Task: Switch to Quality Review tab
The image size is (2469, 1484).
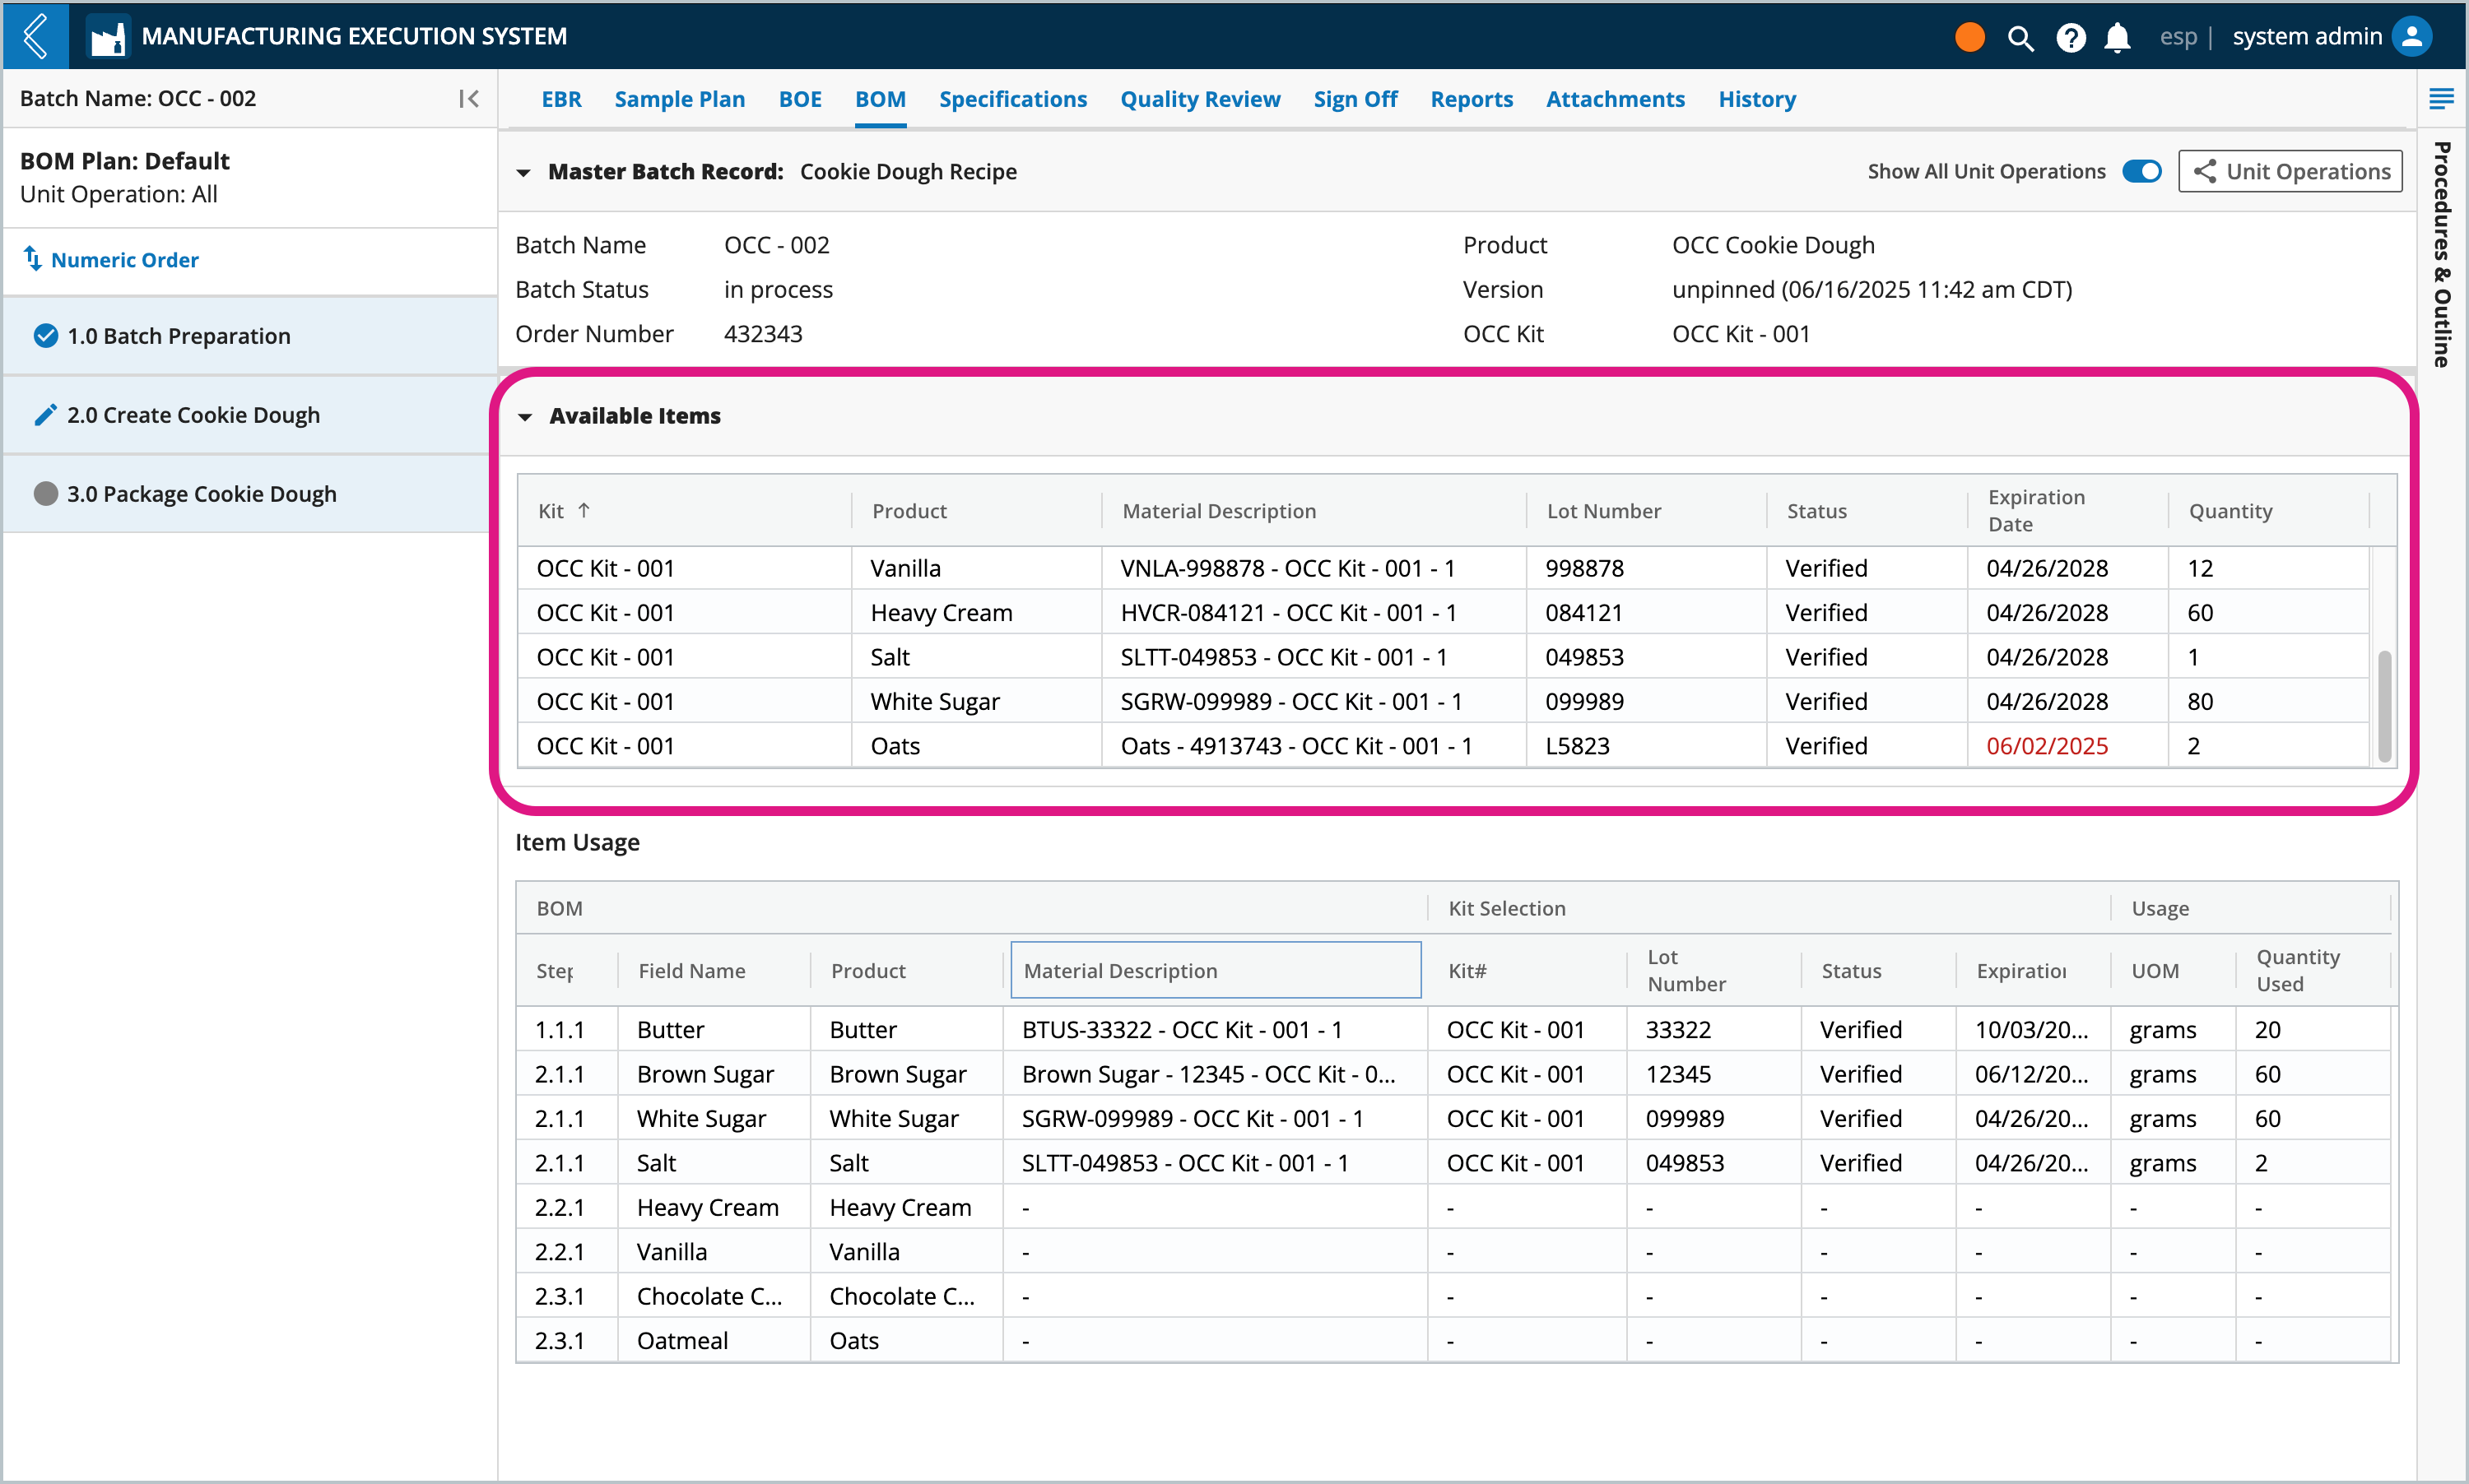Action: click(x=1199, y=99)
